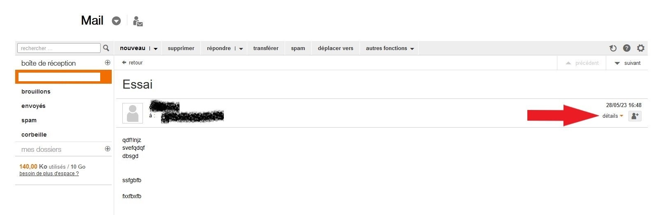
Task: Click the refresh mail icon
Action: 613,48
